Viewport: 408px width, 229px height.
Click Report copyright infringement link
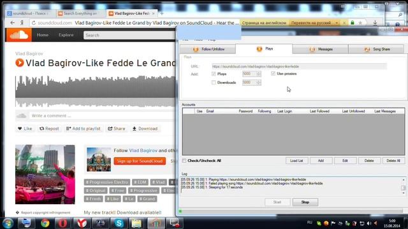click(x=43, y=212)
